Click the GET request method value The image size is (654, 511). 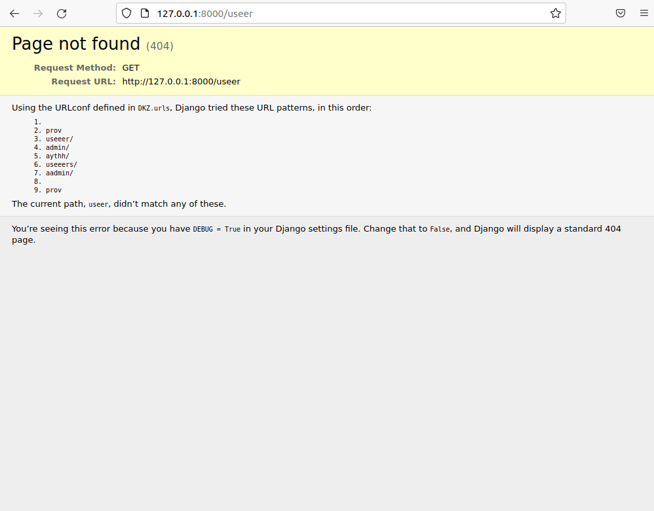coord(130,67)
